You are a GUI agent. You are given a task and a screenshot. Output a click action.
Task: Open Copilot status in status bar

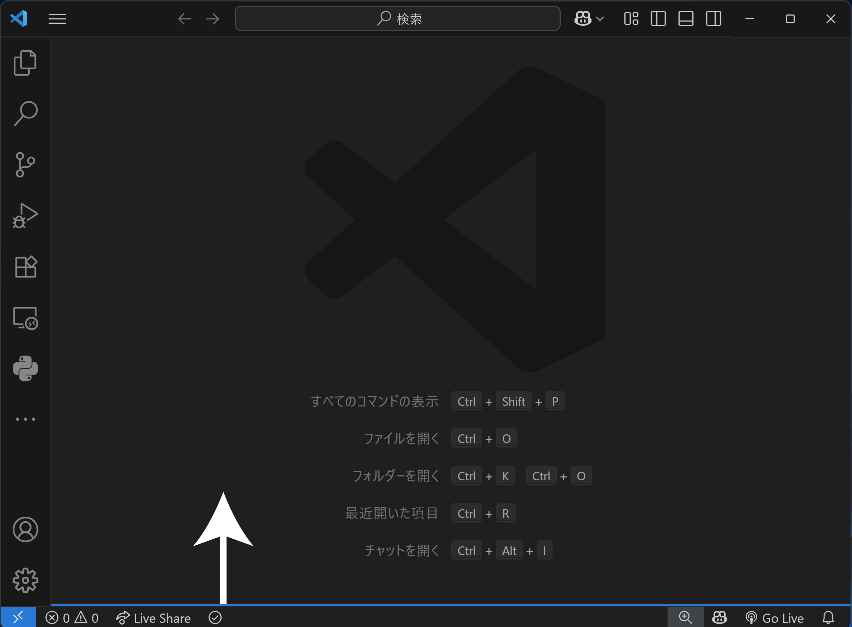[719, 617]
